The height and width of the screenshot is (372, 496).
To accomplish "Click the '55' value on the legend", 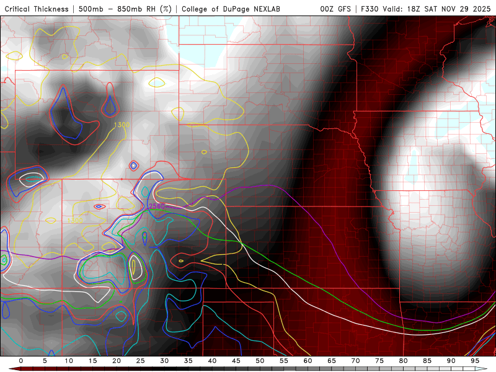I will point(284,361).
